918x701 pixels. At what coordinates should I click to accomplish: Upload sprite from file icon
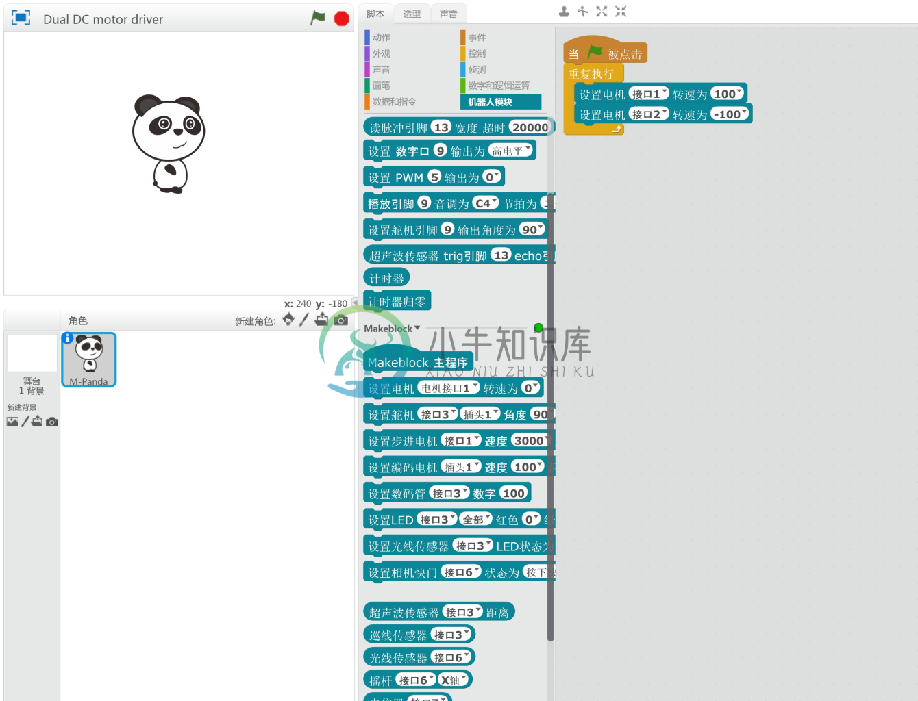322,320
